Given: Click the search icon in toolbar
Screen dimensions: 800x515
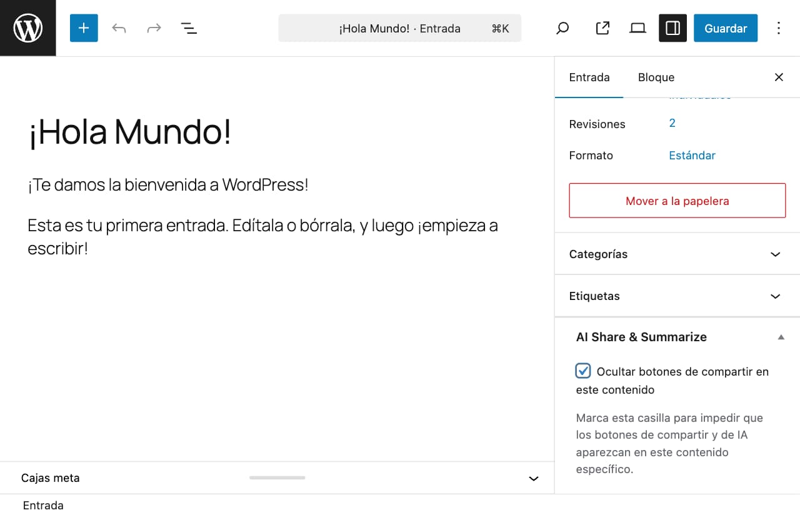Looking at the screenshot, I should (x=562, y=27).
